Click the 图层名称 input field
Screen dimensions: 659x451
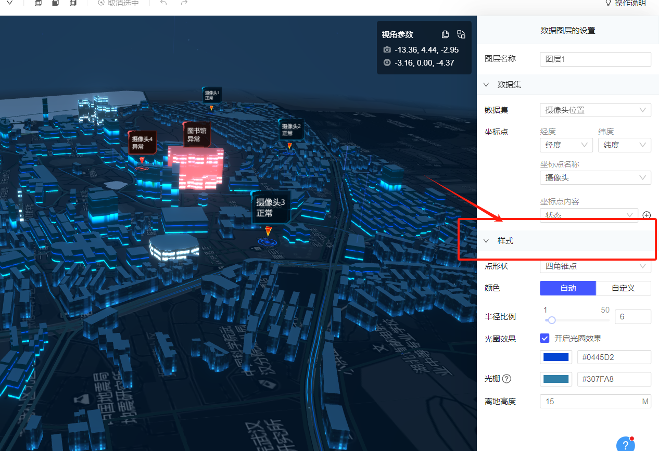[x=595, y=59]
